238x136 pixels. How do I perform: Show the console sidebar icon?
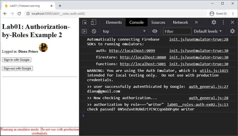pyautogui.click(x=84, y=31)
